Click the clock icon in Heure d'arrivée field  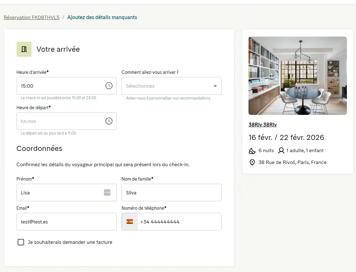(x=109, y=86)
